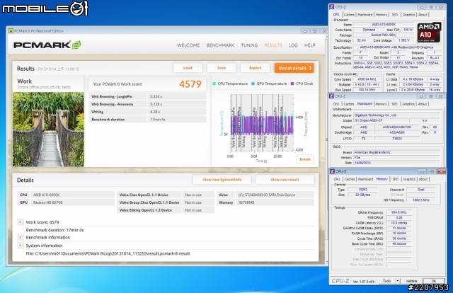Click the Core Speed value in CPU-Z
Image resolution: width=453 pixels, height=293 pixels.
tap(367, 79)
